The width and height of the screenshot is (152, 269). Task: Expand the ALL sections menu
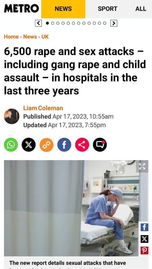tap(141, 9)
